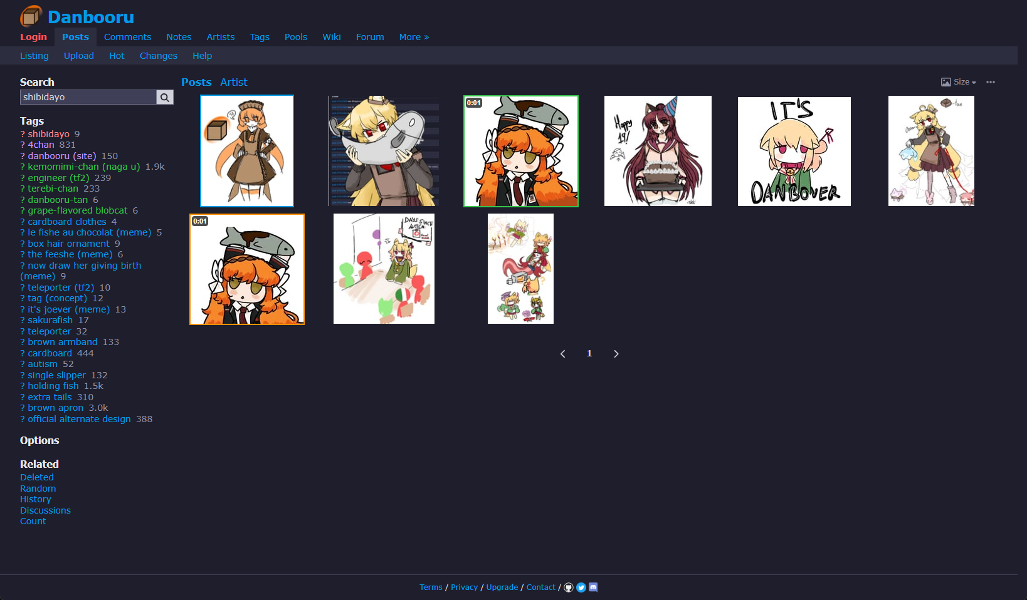Select the shibidayo tag link
Screen dimensions: 1027x600
coord(48,134)
